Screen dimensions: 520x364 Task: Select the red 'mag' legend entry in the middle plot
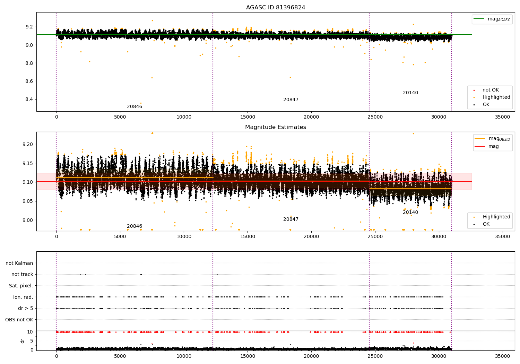487,146
